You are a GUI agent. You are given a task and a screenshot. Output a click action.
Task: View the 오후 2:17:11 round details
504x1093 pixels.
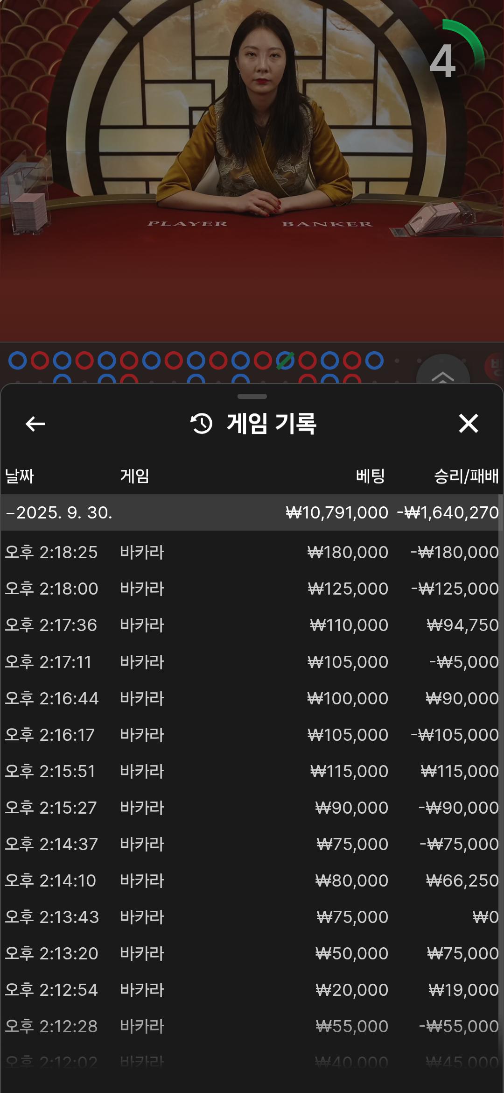click(252, 662)
